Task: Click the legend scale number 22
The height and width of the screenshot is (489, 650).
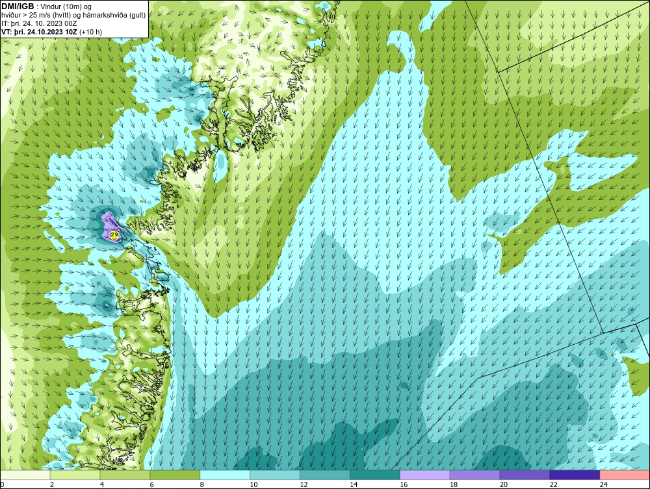Action: tap(554, 484)
